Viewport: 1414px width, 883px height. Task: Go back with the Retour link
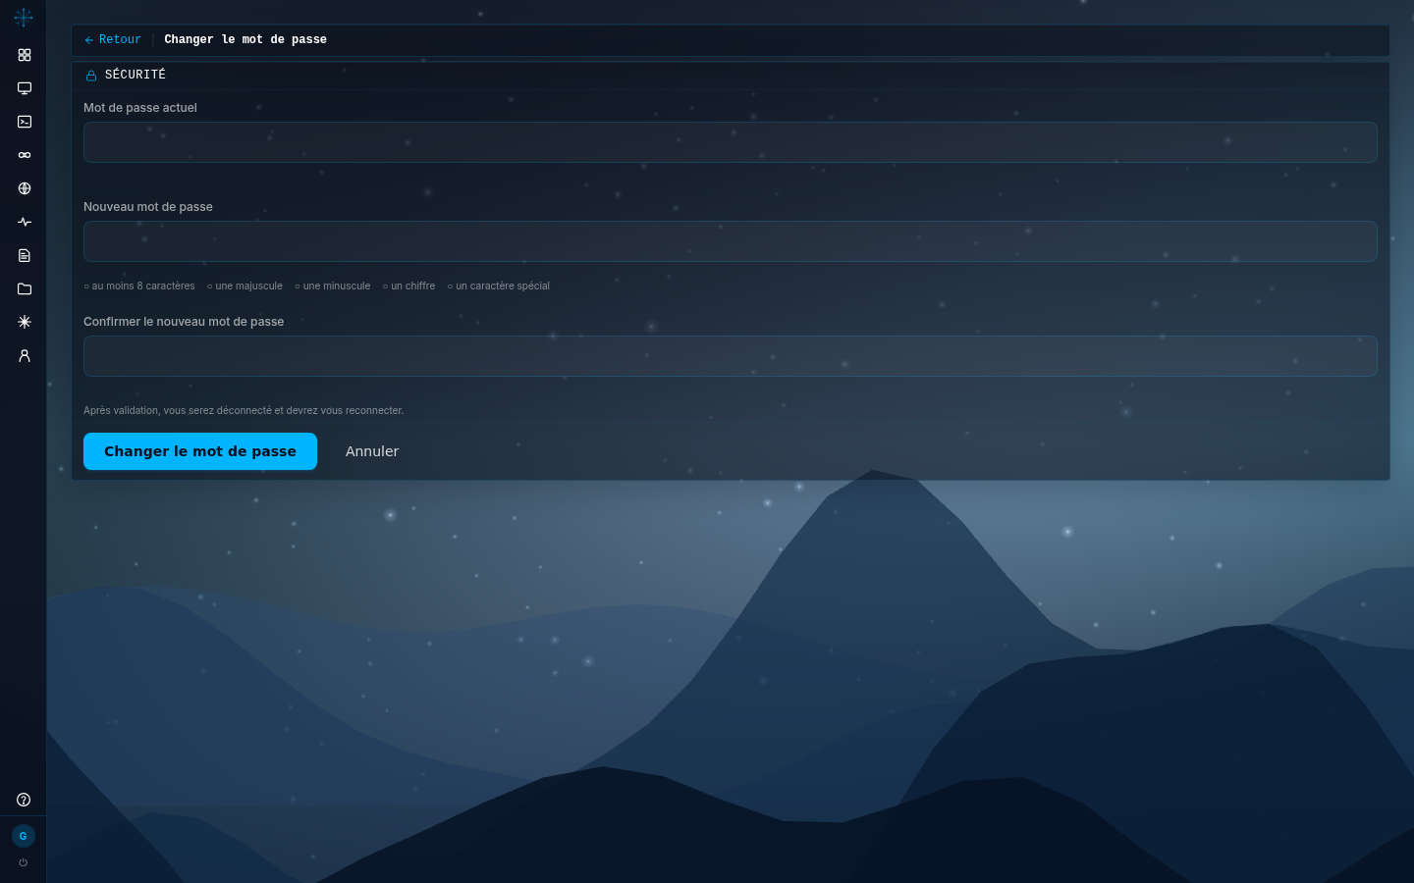pos(113,40)
